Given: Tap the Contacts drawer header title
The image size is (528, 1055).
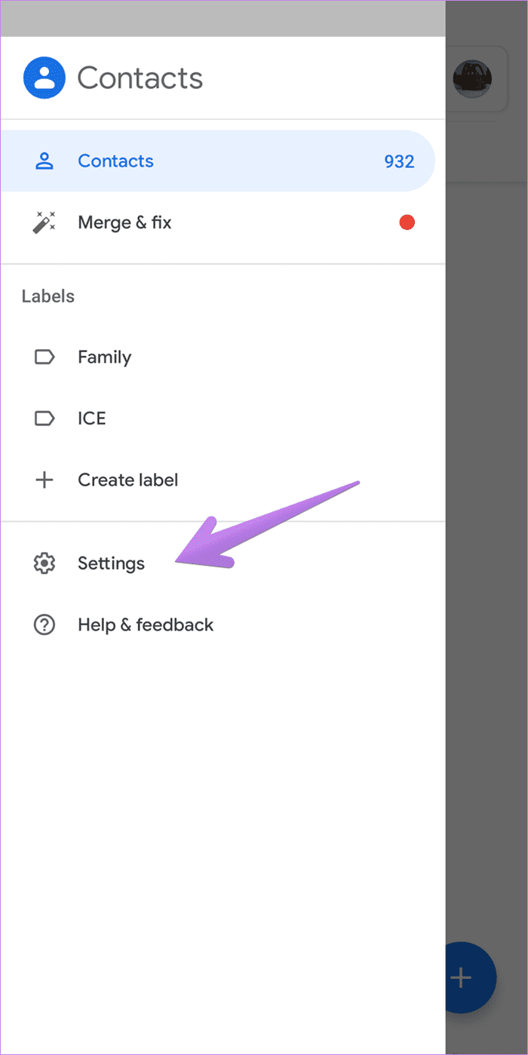Looking at the screenshot, I should [140, 78].
